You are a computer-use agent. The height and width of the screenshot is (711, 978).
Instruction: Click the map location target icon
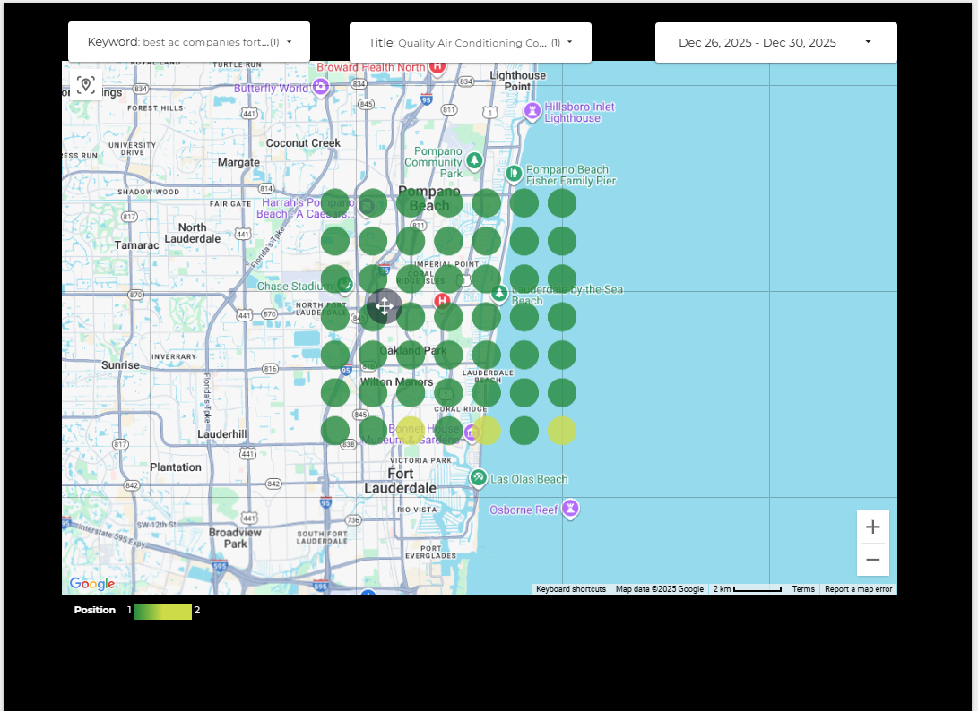[86, 85]
